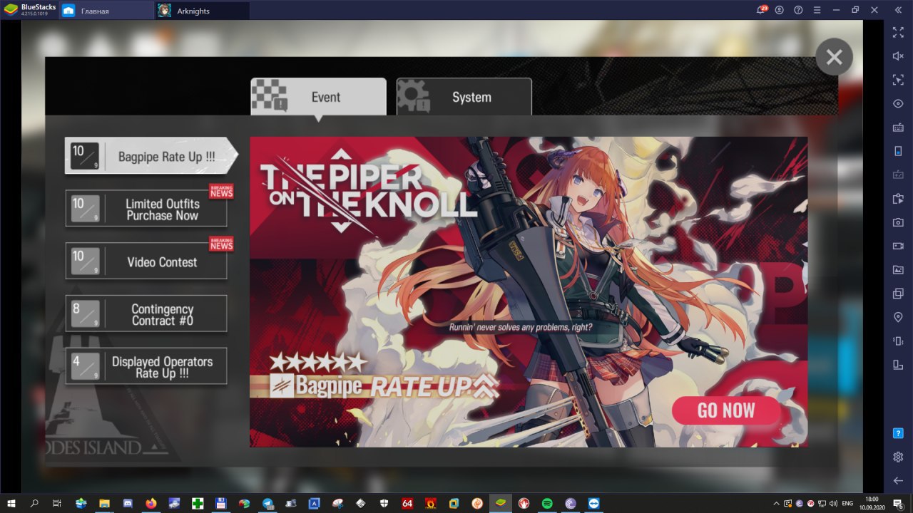Open Spotify from the taskbar
This screenshot has width=913, height=513.
point(547,503)
